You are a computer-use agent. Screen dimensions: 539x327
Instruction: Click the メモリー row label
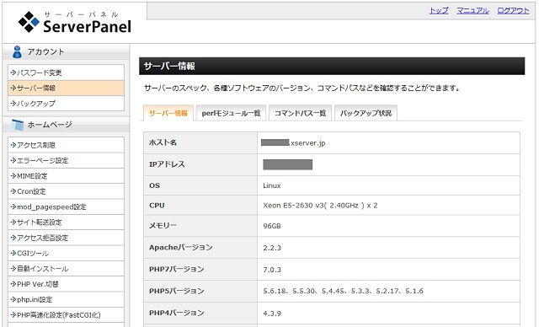[x=163, y=226]
